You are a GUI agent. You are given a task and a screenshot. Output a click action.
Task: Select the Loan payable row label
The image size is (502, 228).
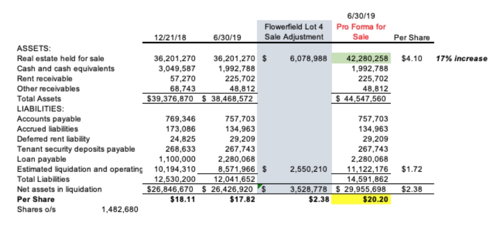(x=39, y=159)
